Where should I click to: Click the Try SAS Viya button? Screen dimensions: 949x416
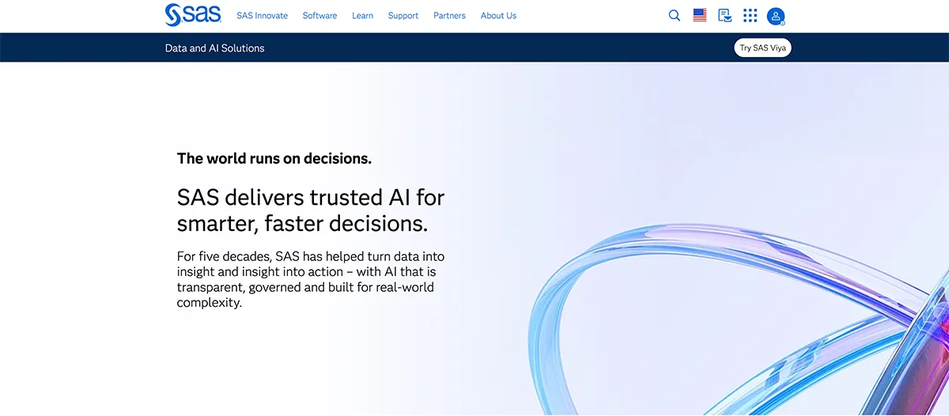(x=762, y=47)
